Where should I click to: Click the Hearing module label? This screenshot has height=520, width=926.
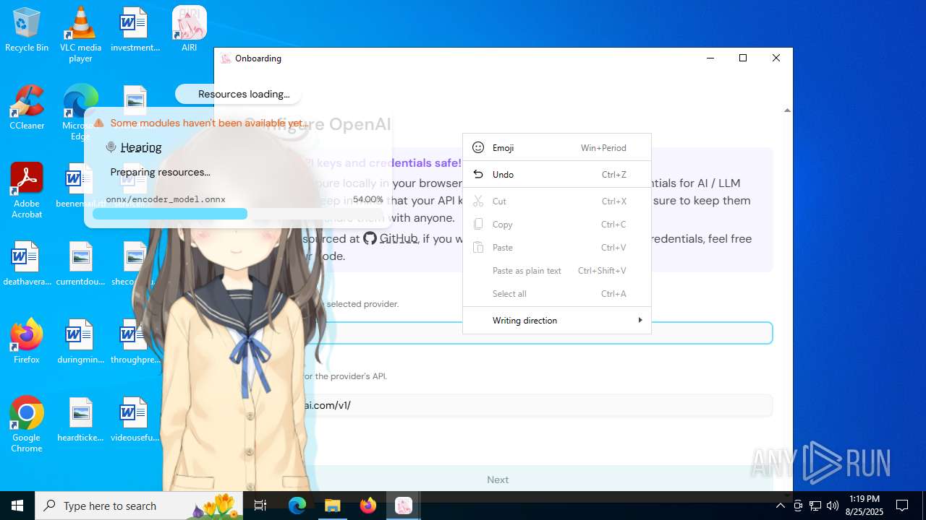tap(141, 147)
